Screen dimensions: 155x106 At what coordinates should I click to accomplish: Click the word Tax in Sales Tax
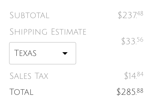[41, 76]
